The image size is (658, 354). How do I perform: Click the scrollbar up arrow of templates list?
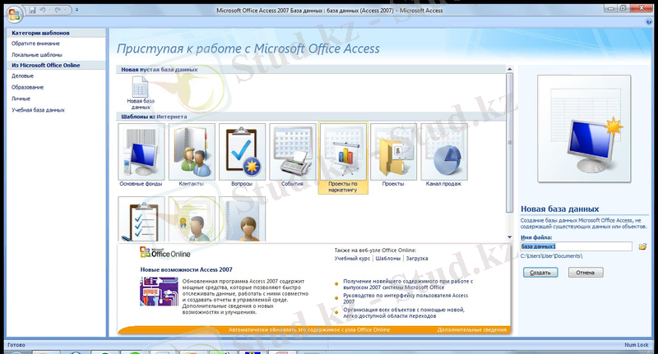coord(509,69)
